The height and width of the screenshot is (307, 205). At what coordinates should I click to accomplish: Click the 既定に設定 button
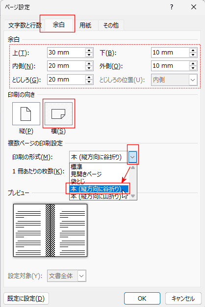coord(26,298)
